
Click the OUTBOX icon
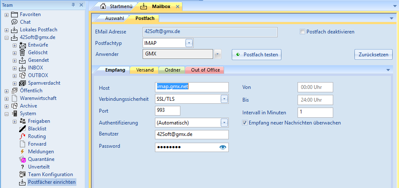click(22, 75)
